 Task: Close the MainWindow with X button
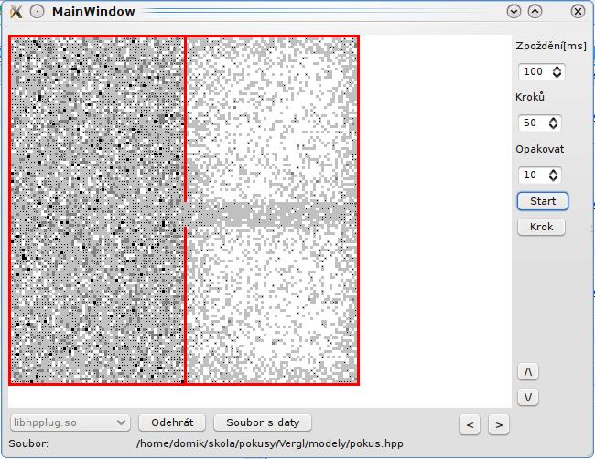[578, 11]
